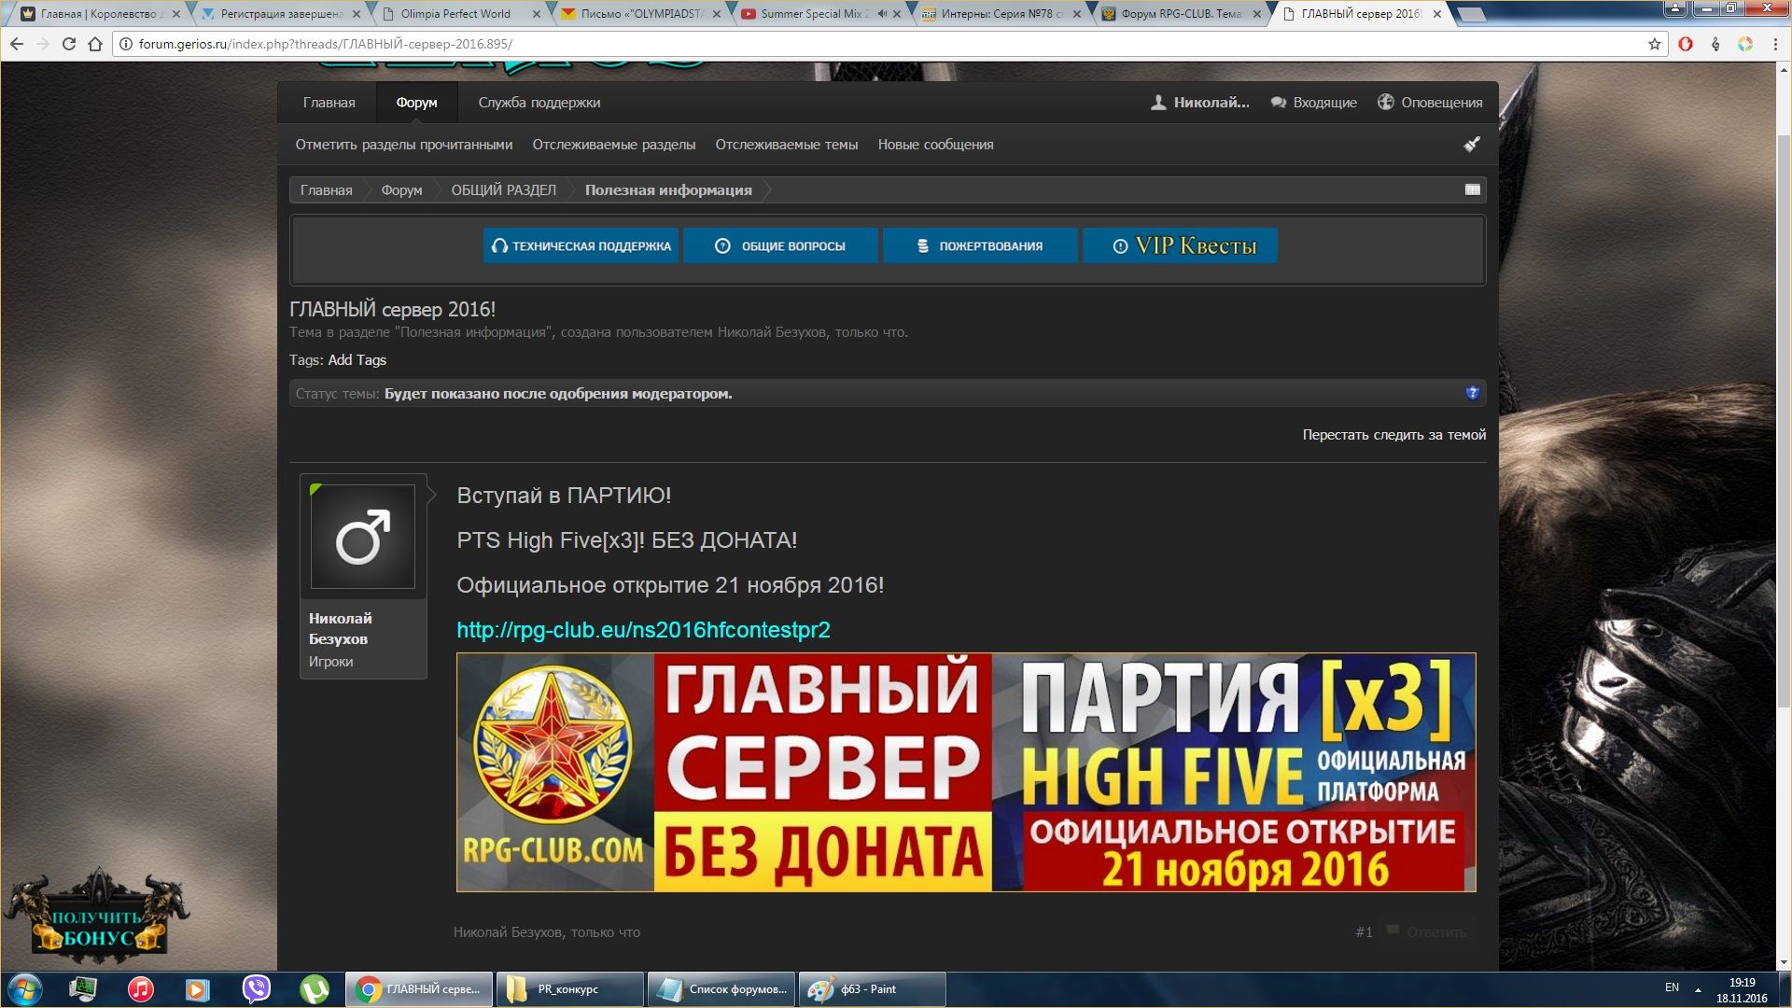Toggle the breadcrumb navigation menu icon
The height and width of the screenshot is (1008, 1792).
click(1472, 189)
